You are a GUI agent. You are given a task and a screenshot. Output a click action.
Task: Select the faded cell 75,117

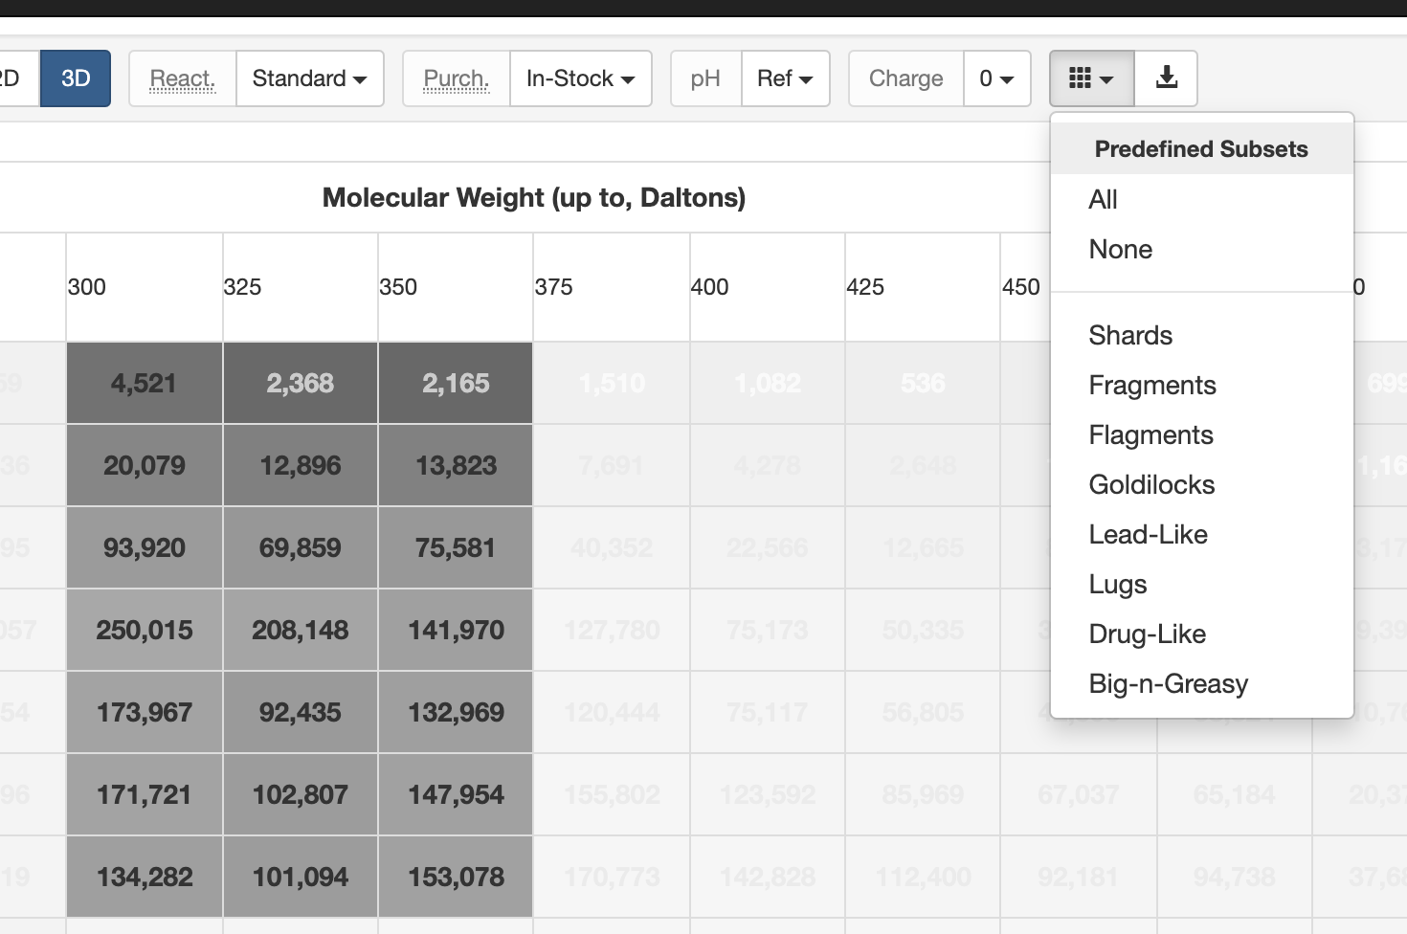768,712
